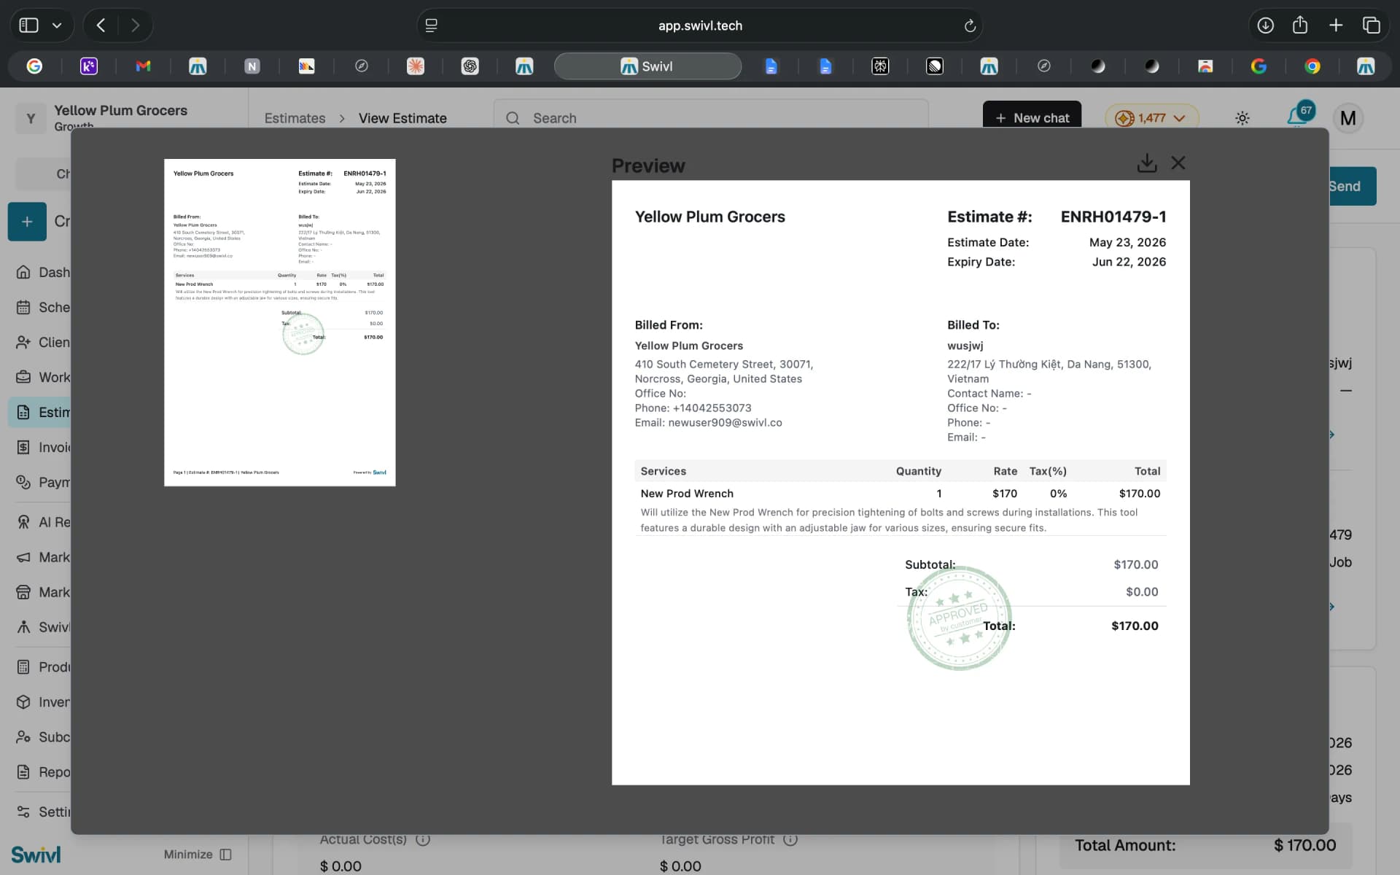Close the Preview dialog

1178,163
